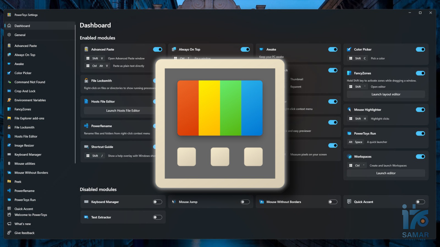The height and width of the screenshot is (247, 440).
Task: Turn off the Workspaces toggle
Action: point(420,157)
